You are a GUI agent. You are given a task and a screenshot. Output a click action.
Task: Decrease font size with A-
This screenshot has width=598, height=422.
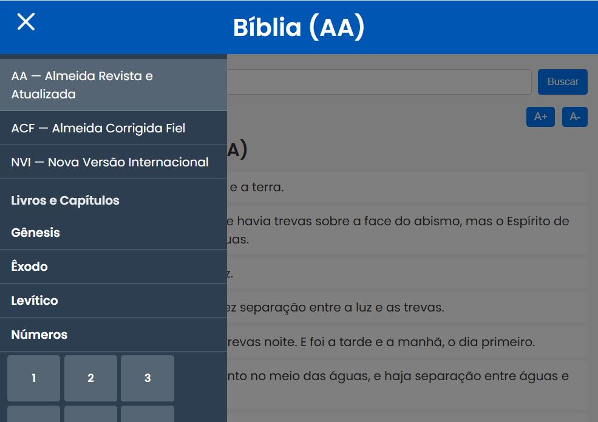click(574, 117)
